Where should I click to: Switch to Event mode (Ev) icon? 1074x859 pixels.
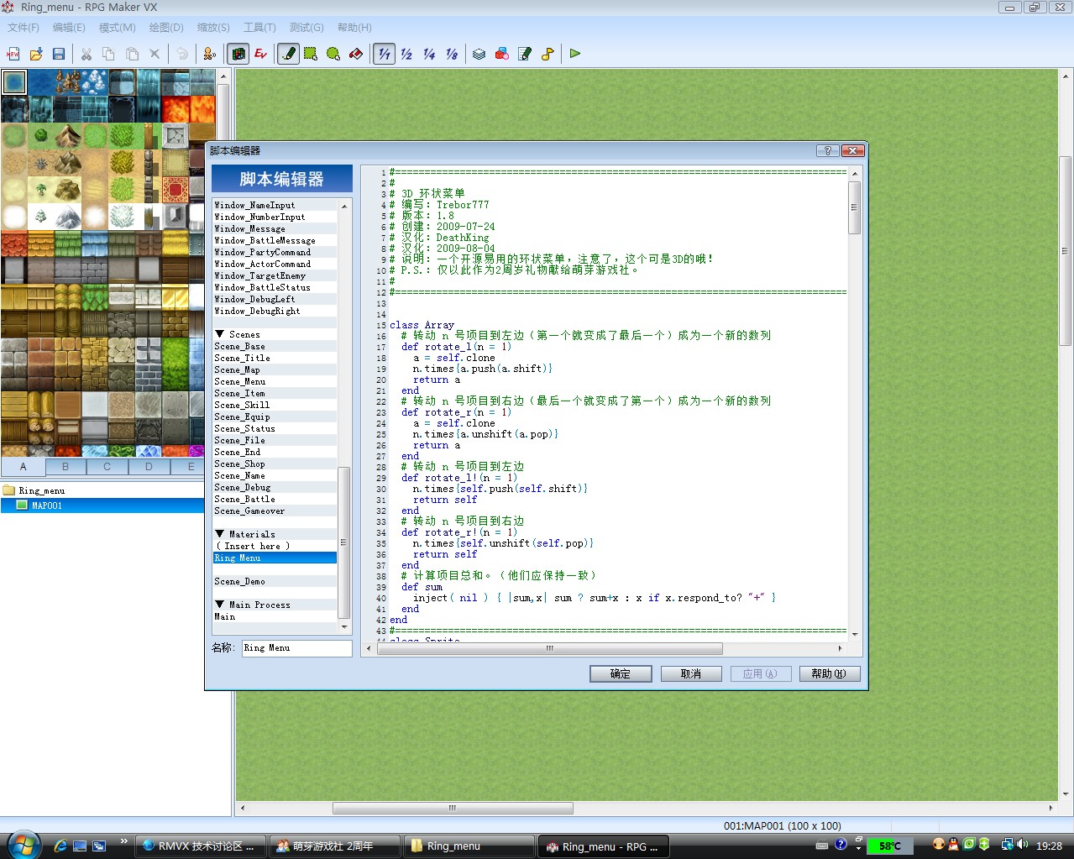tap(261, 54)
